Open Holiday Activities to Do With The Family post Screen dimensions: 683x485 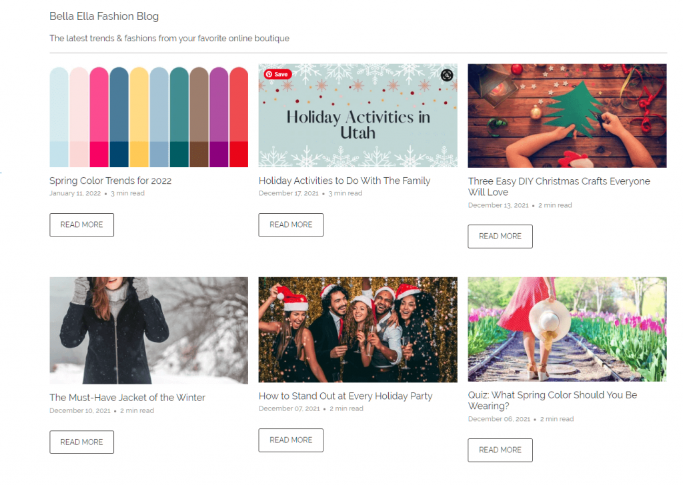click(344, 181)
